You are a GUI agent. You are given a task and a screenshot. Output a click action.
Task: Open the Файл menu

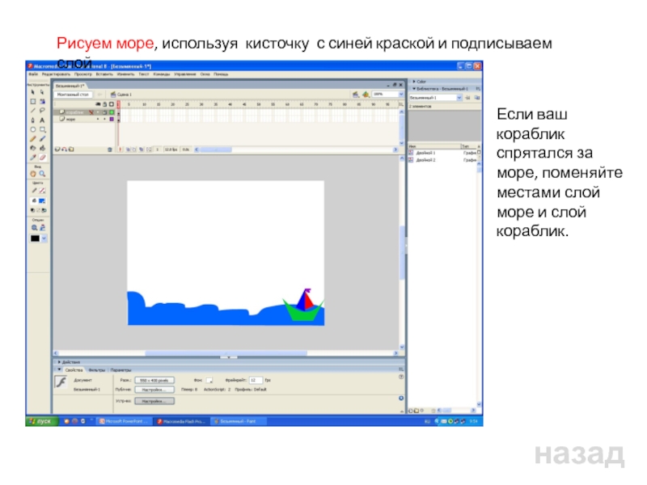(33, 74)
